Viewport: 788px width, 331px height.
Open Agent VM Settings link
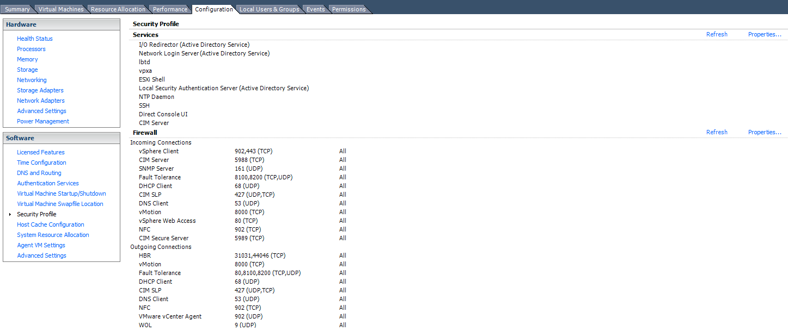pyautogui.click(x=41, y=245)
